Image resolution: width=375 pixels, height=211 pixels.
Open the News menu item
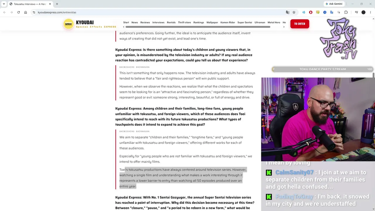(134, 22)
